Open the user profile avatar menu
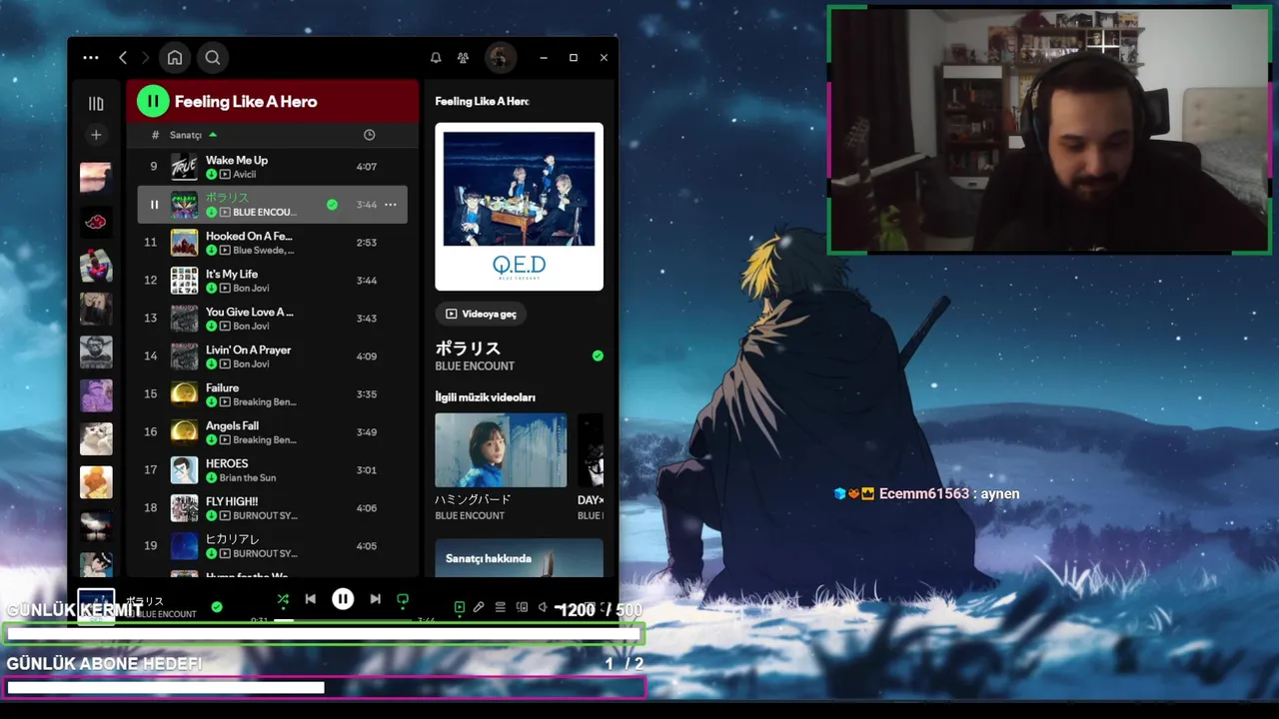Viewport: 1279px width, 719px height. [501, 58]
